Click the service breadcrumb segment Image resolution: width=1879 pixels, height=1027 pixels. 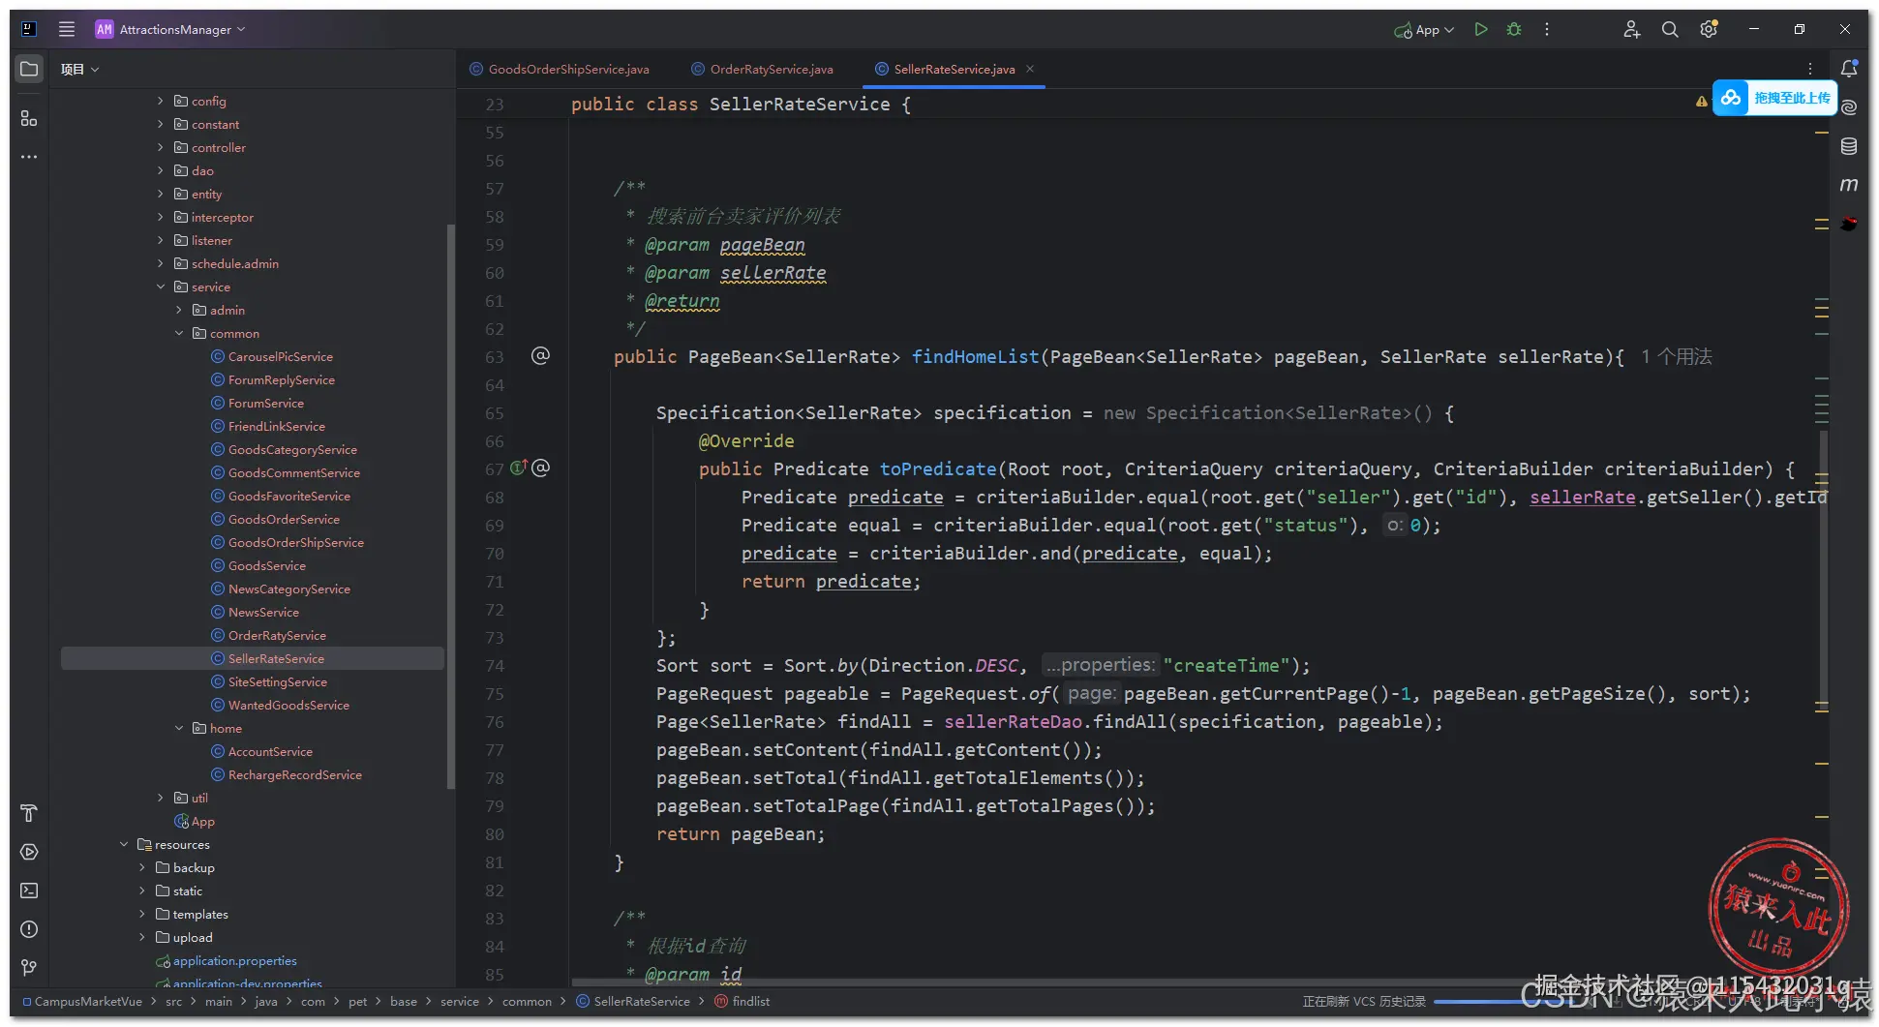[460, 1001]
